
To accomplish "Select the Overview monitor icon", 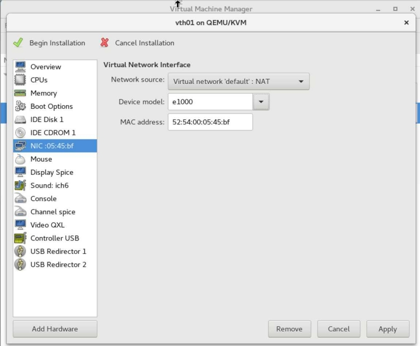I will pyautogui.click(x=21, y=67).
